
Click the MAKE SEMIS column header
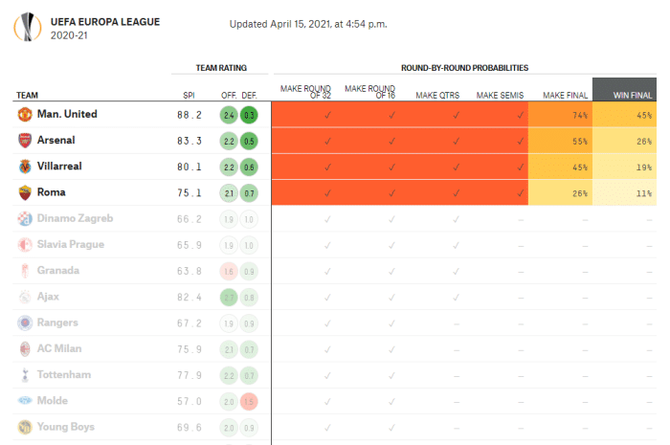coord(500,95)
